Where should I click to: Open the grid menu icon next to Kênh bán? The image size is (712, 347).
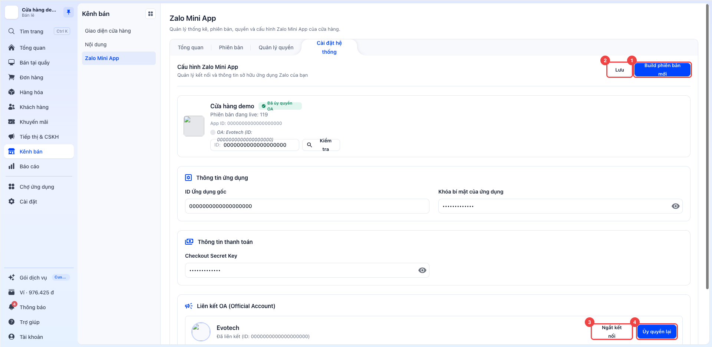[x=151, y=14]
